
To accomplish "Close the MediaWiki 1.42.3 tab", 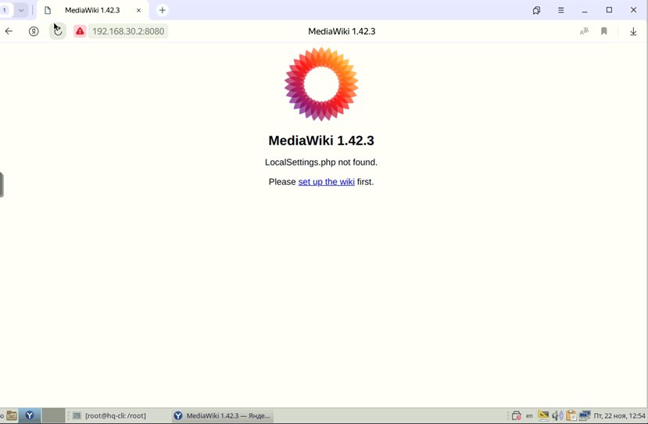I will [x=139, y=10].
